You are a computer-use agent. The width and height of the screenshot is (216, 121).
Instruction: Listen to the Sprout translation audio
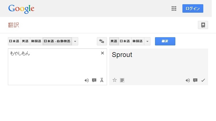pyautogui.click(x=187, y=80)
